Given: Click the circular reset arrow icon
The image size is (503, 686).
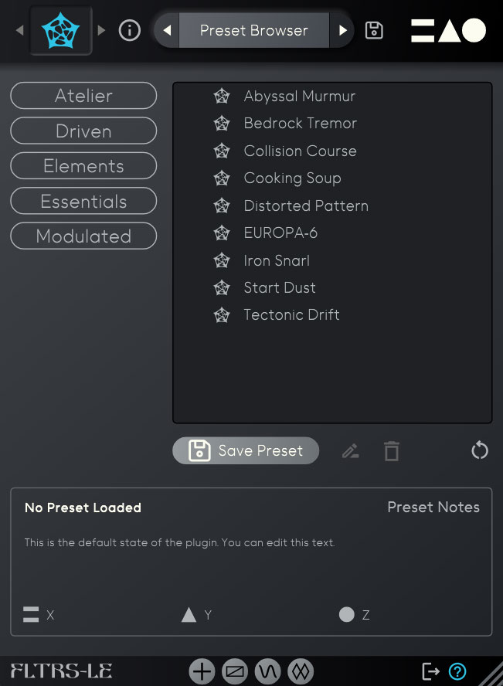Looking at the screenshot, I should [480, 450].
